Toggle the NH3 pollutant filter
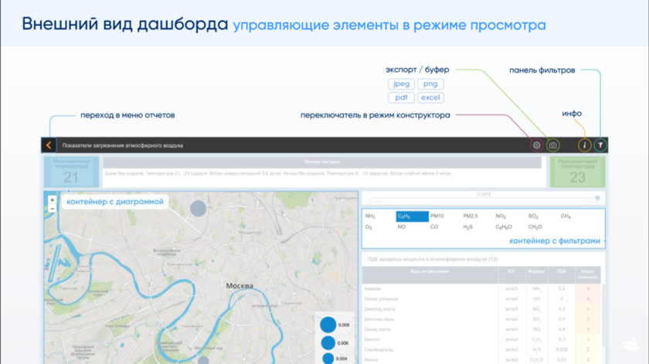This screenshot has height=364, width=649. pyautogui.click(x=370, y=216)
